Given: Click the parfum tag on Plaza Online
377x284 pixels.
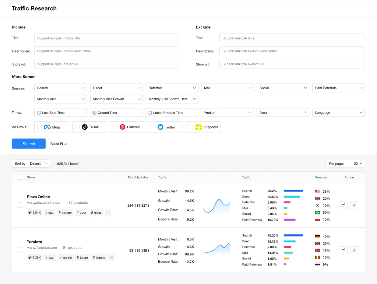Looking at the screenshot, I should click(65, 213).
